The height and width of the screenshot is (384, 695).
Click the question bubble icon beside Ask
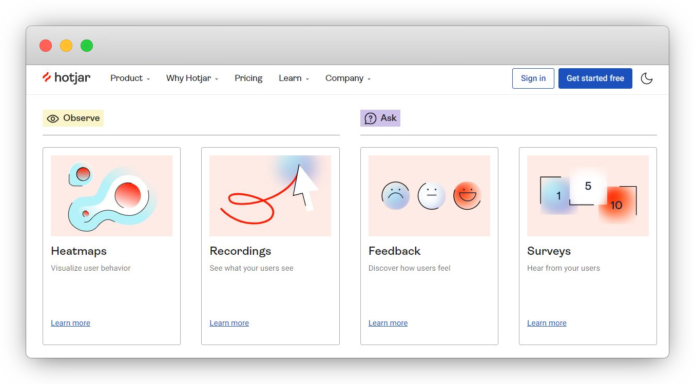(x=370, y=118)
